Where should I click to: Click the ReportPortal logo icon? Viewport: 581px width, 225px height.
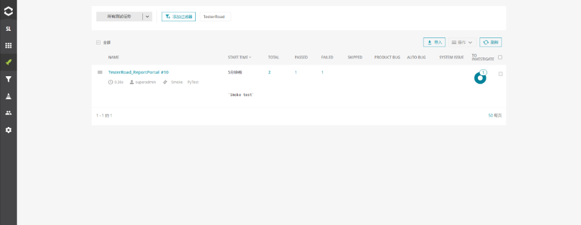point(8,11)
